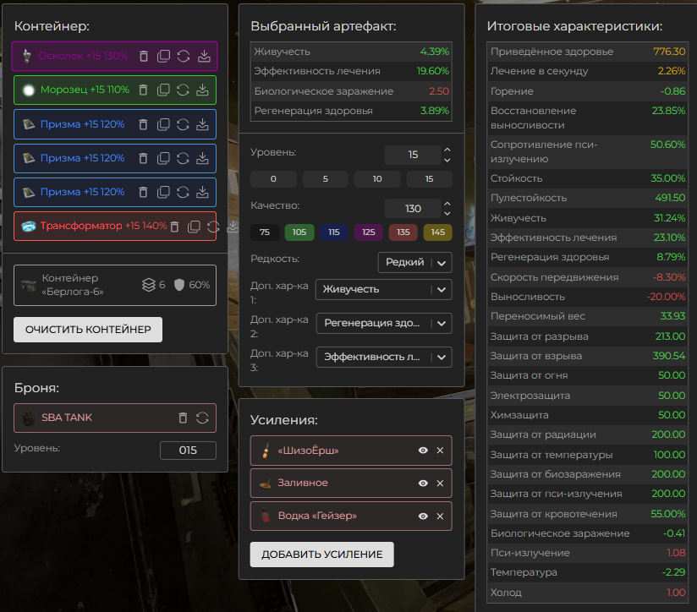This screenshot has height=612, width=697.
Task: Download the Осколок artifact preset
Action: pos(204,56)
